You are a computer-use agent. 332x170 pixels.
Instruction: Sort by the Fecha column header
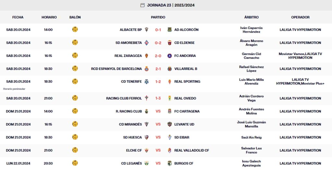[18, 17]
